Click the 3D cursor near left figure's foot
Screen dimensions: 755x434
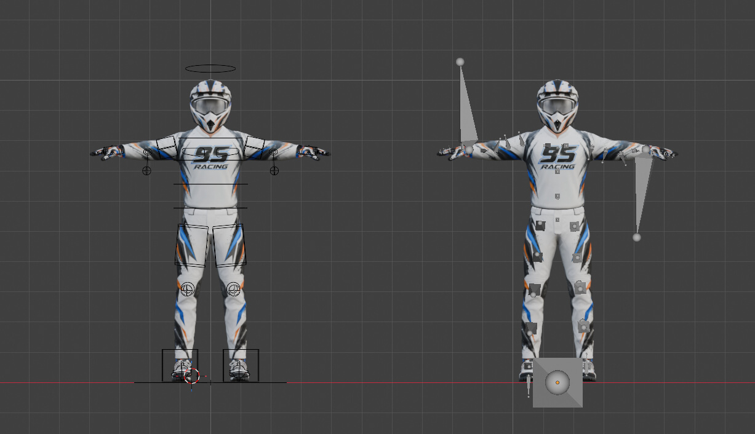click(x=193, y=376)
